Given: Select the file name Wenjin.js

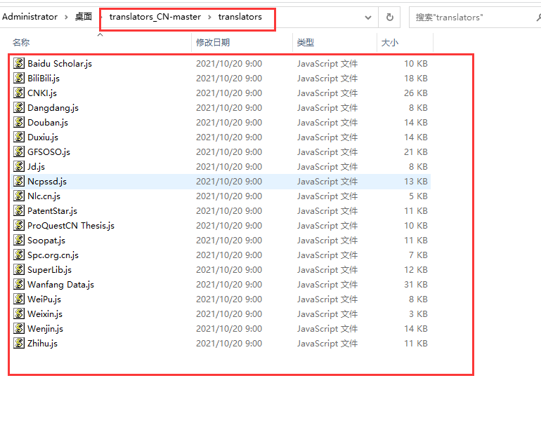Looking at the screenshot, I should (45, 328).
